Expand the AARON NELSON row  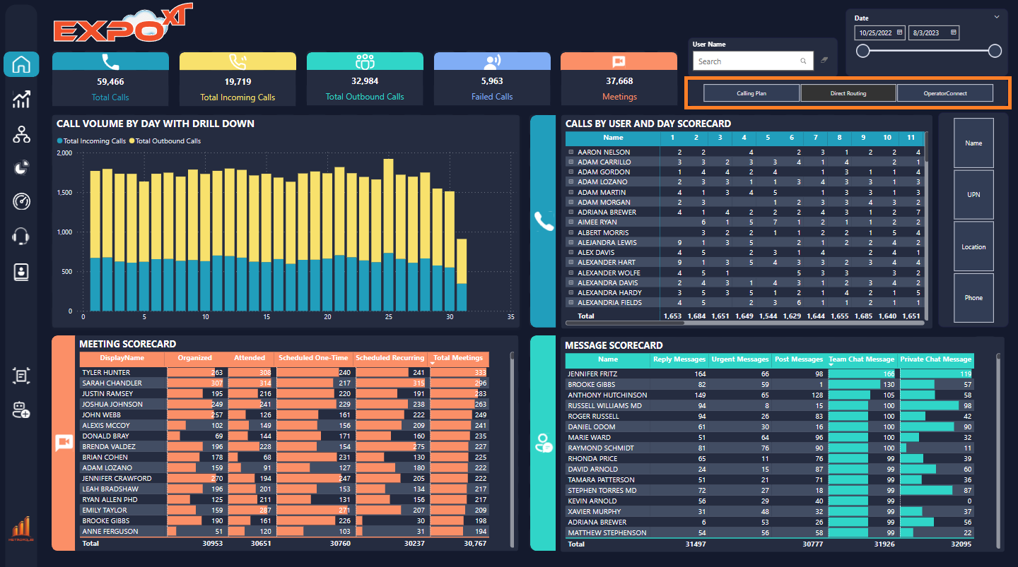[x=571, y=152]
